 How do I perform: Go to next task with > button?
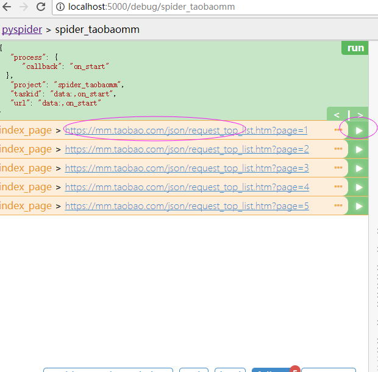(360, 115)
